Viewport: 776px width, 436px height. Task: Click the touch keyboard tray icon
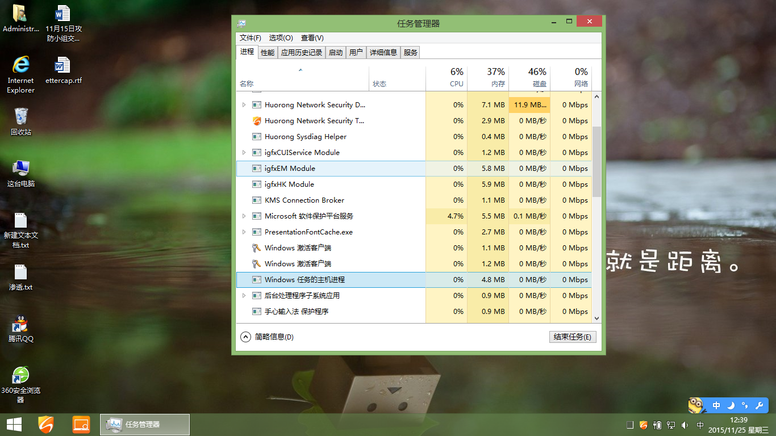tap(630, 425)
